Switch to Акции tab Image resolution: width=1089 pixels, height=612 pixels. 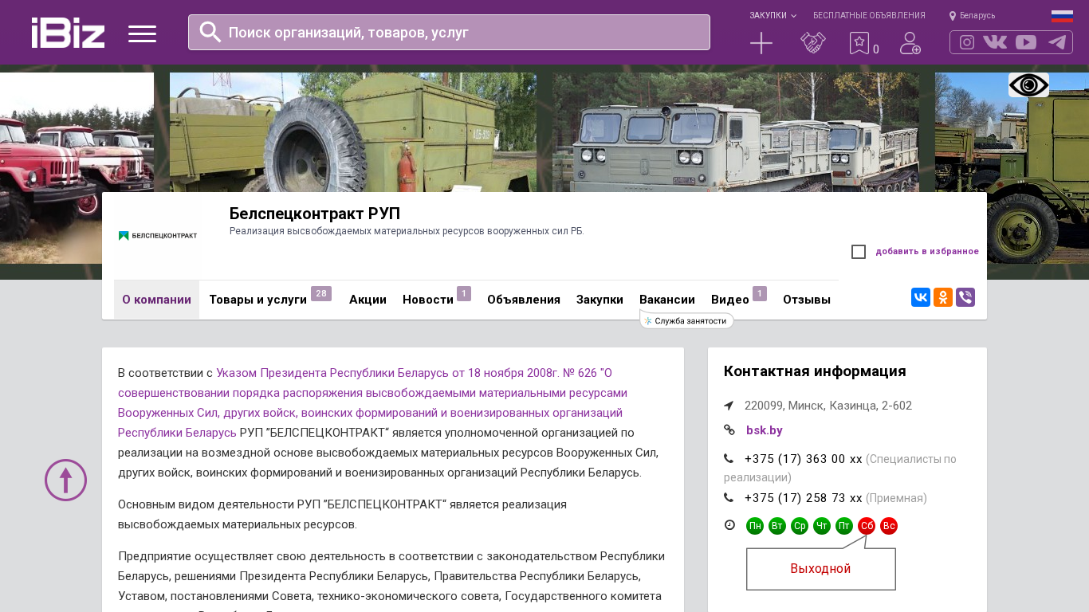click(x=368, y=300)
